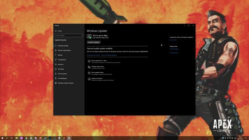Click the Check for updates button

[94, 42]
